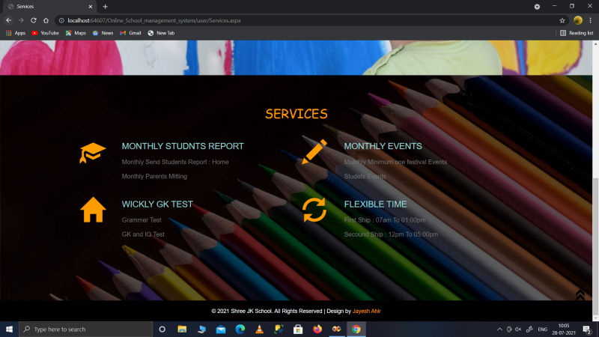Click the graduation cap icon

click(92, 153)
